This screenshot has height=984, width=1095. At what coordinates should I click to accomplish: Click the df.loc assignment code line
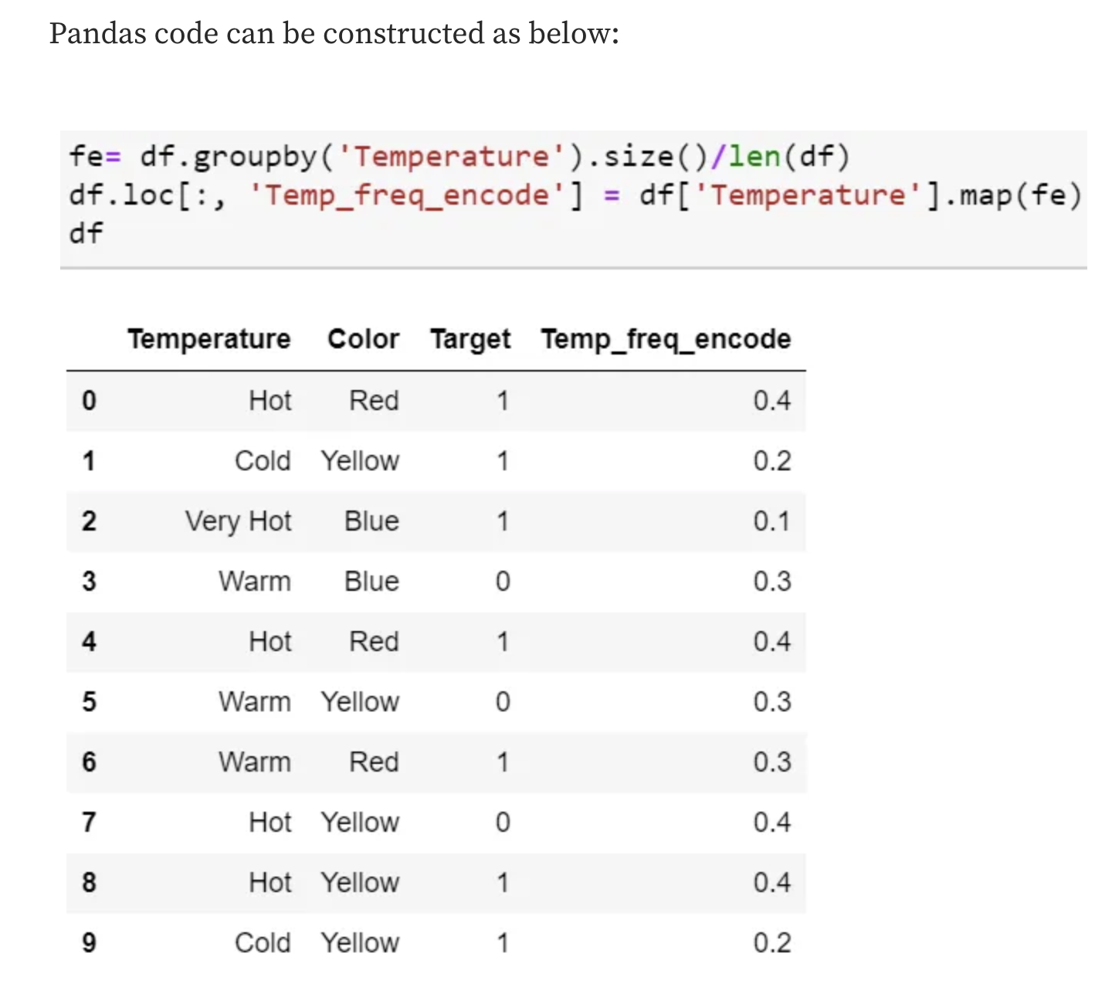click(575, 195)
